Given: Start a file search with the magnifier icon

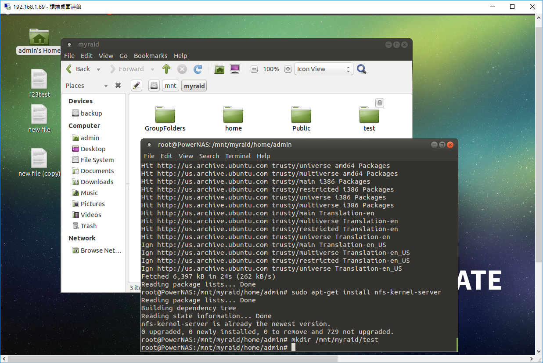Looking at the screenshot, I should tap(361, 69).
